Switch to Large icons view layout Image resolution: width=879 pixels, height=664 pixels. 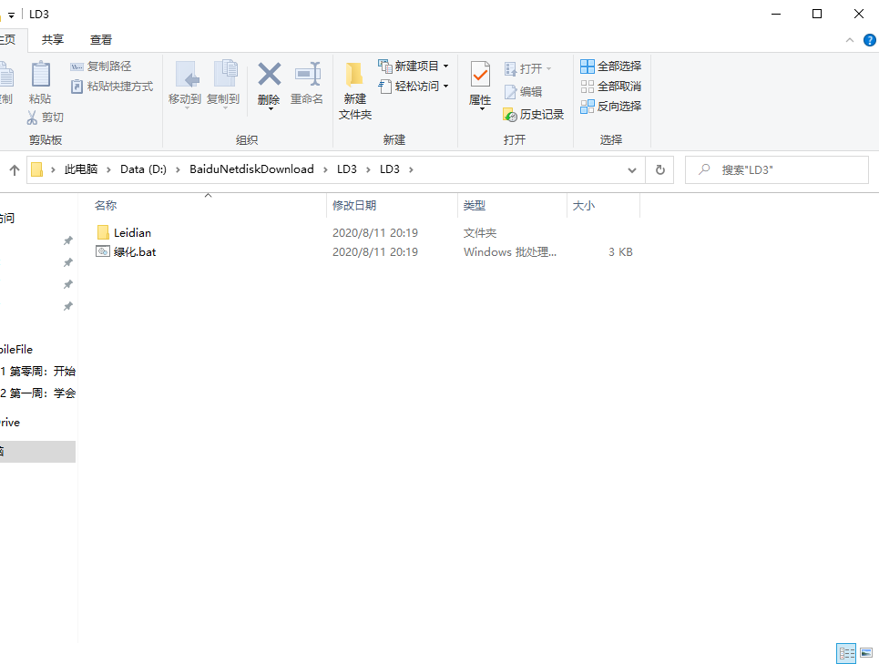point(866,653)
